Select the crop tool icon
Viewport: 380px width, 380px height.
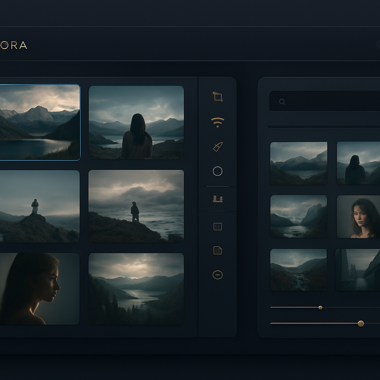coord(217,97)
